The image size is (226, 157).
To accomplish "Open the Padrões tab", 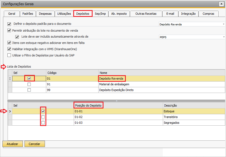I will click(x=28, y=14).
